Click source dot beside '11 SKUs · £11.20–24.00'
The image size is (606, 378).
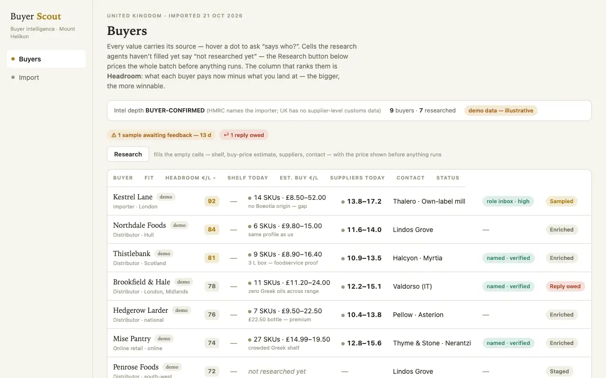point(250,283)
